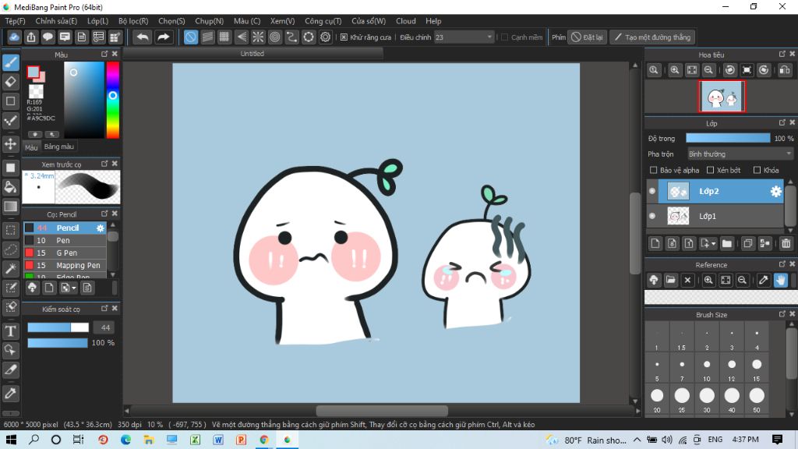798x449 pixels.
Task: Choose brush size preset 50
Action: [756, 399]
